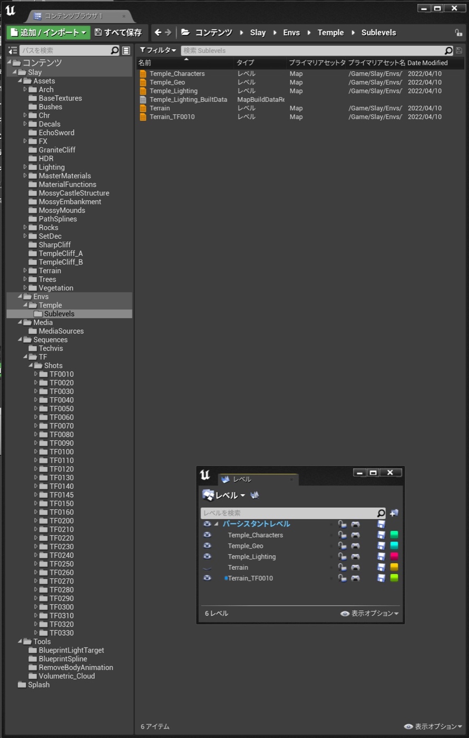
Task: Select Temple_Lighting_BuiltData asset icon
Action: point(143,100)
